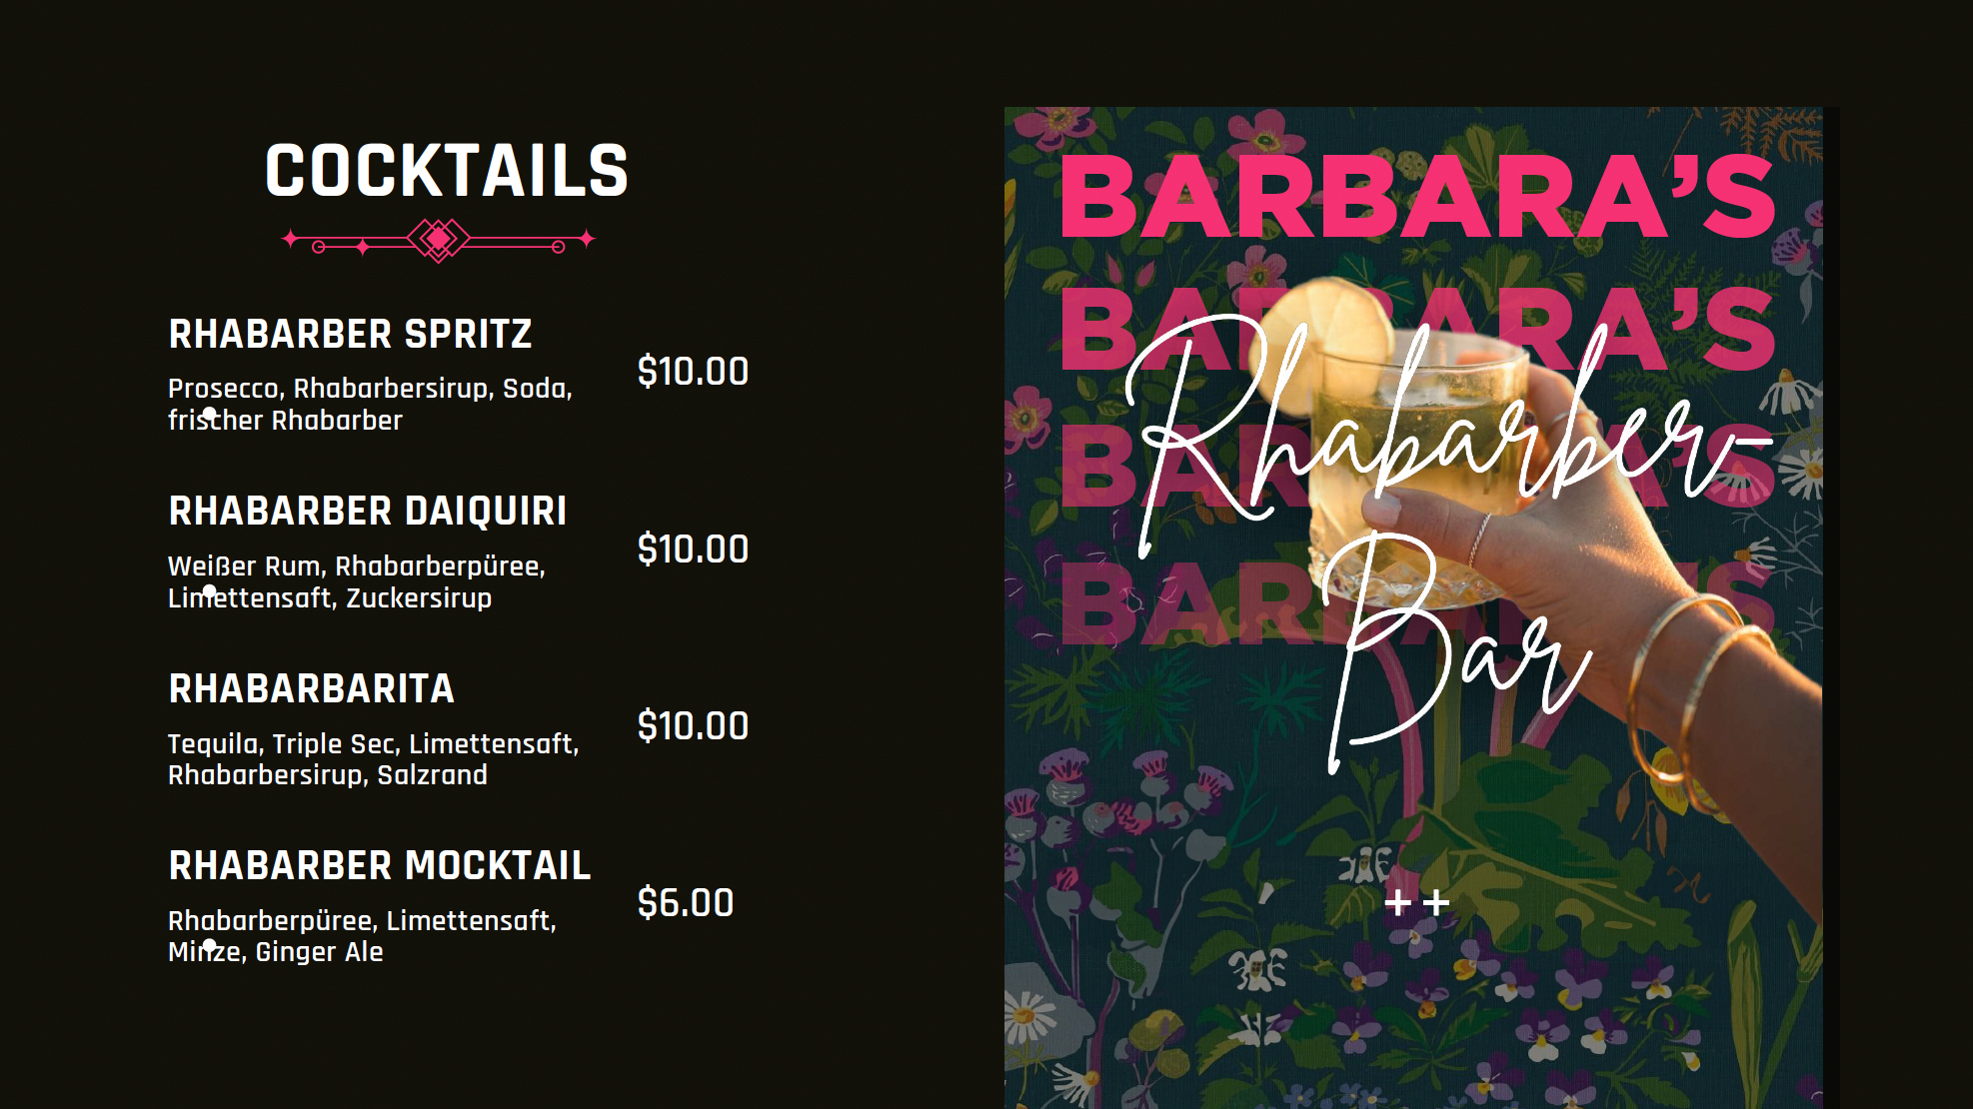Click the COCKTAILS heading

(x=446, y=171)
